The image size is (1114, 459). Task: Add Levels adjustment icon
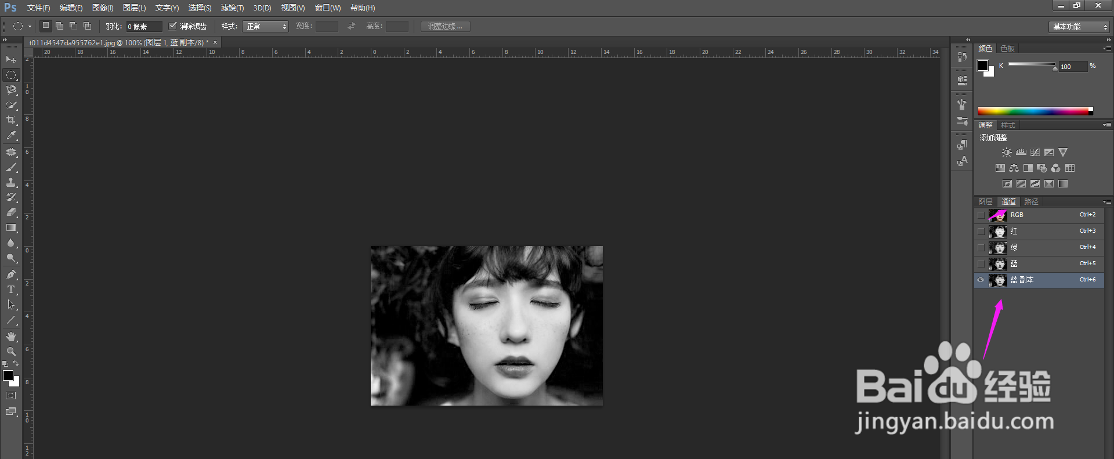pyautogui.click(x=1021, y=153)
